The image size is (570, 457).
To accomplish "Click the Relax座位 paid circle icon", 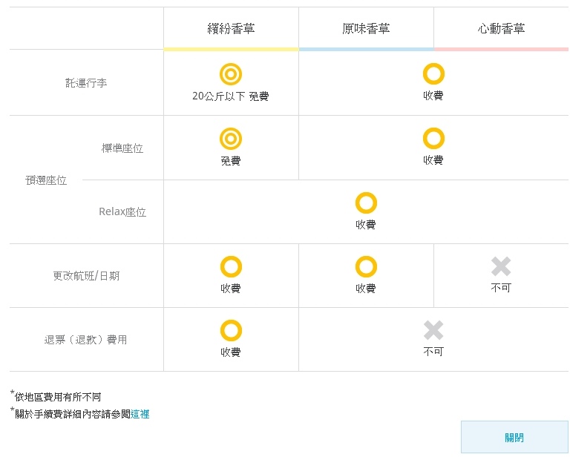I will pyautogui.click(x=366, y=203).
